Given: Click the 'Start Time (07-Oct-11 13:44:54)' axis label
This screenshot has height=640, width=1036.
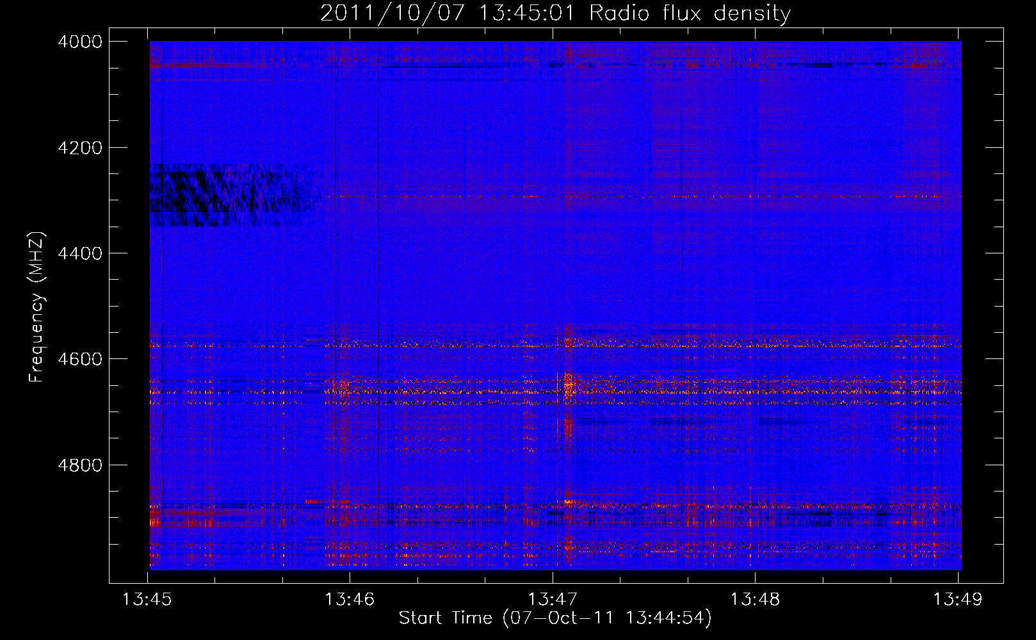Looking at the screenshot, I should (x=555, y=618).
